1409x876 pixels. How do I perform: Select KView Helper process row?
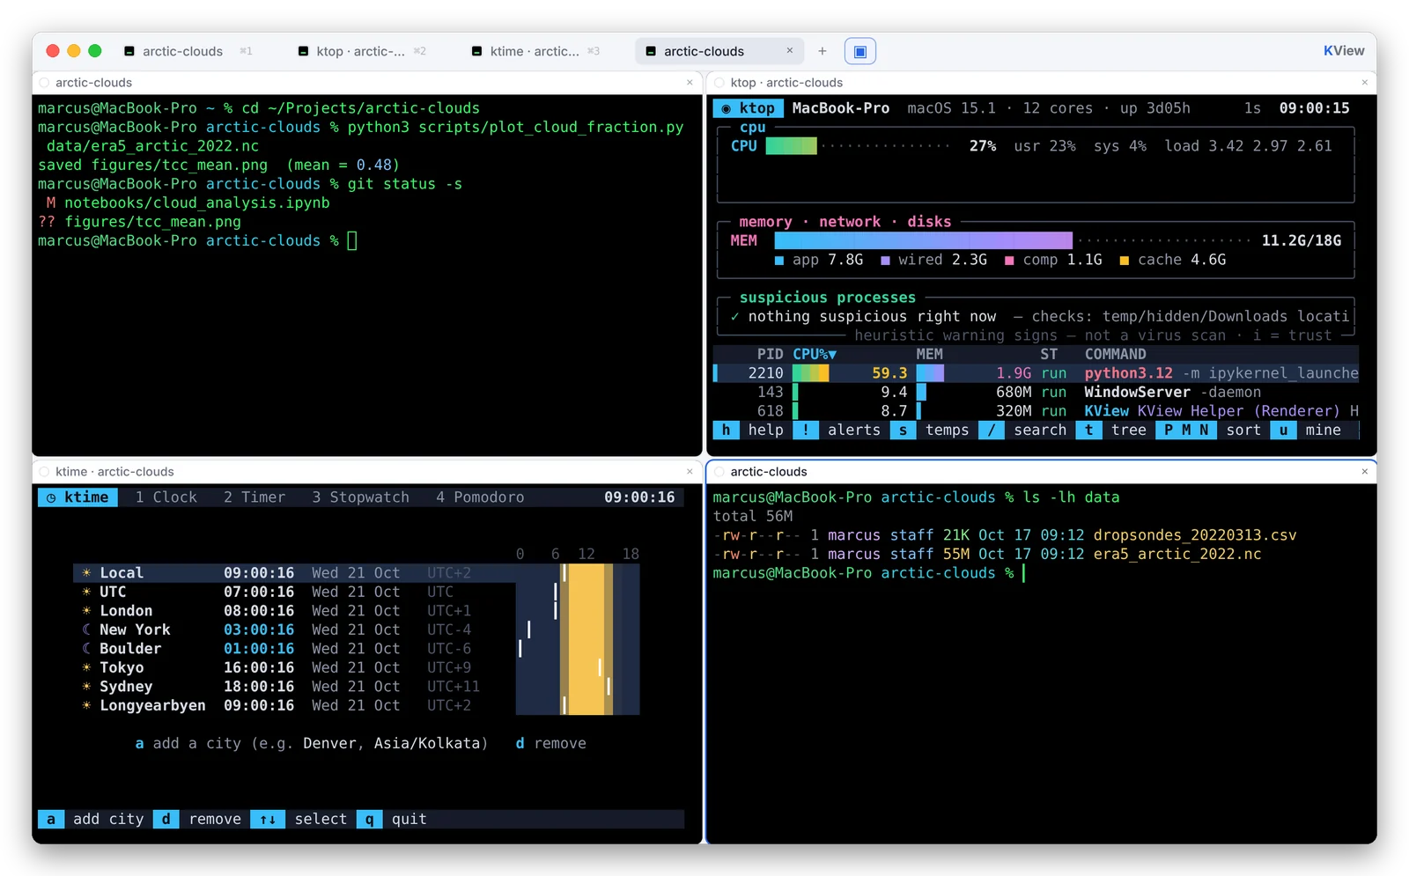(x=1036, y=411)
